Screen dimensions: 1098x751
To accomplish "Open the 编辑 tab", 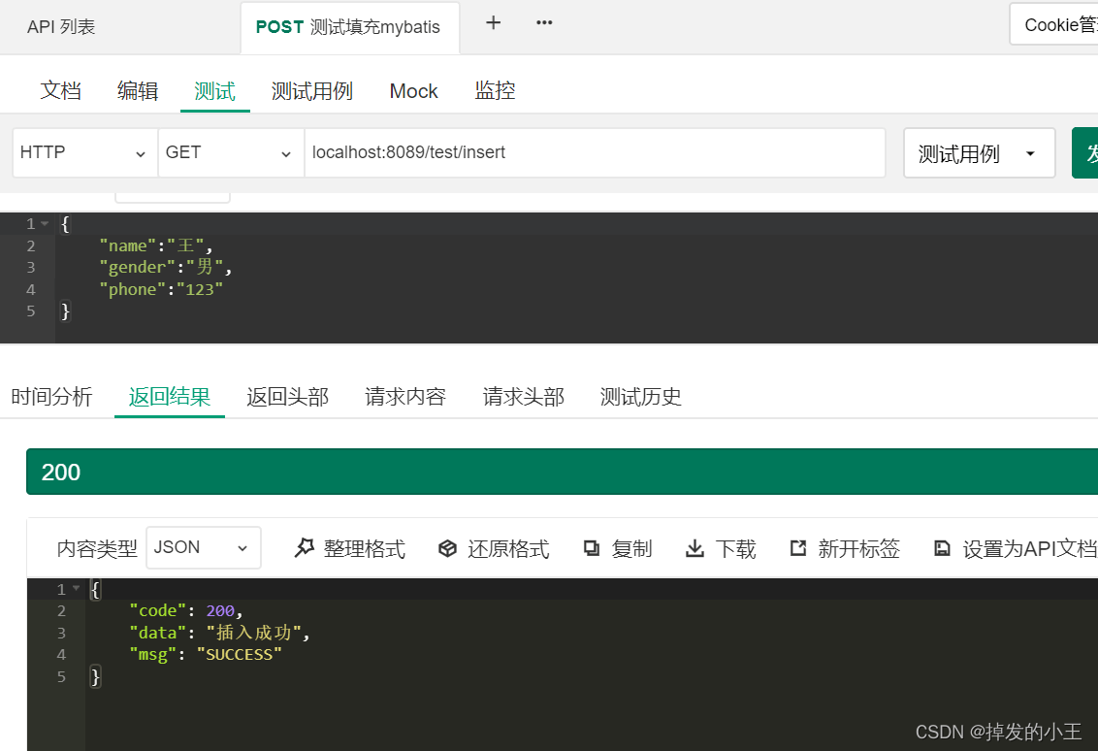I will pos(138,91).
